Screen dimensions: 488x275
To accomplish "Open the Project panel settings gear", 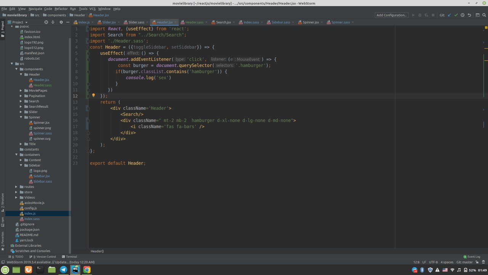I will tap(61, 22).
